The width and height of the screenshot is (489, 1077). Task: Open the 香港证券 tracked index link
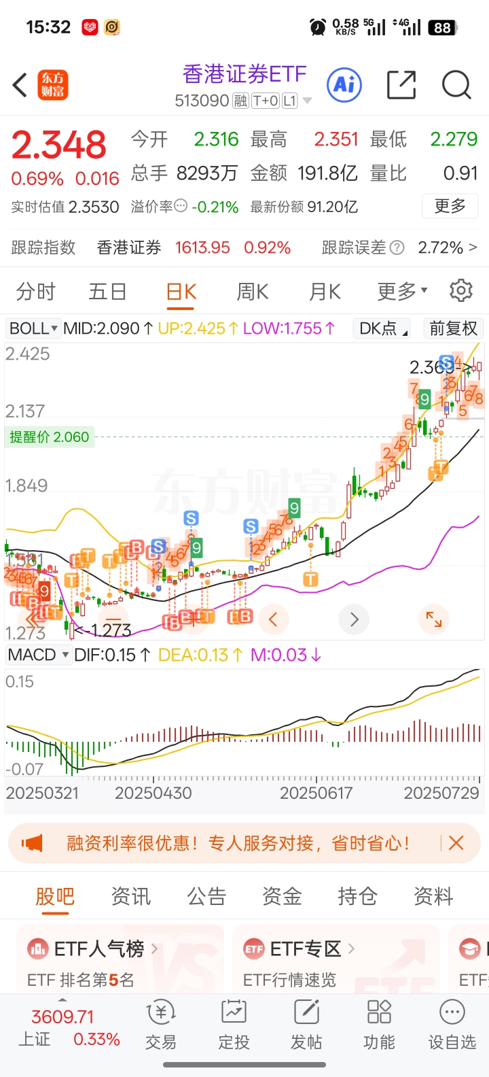coord(129,247)
